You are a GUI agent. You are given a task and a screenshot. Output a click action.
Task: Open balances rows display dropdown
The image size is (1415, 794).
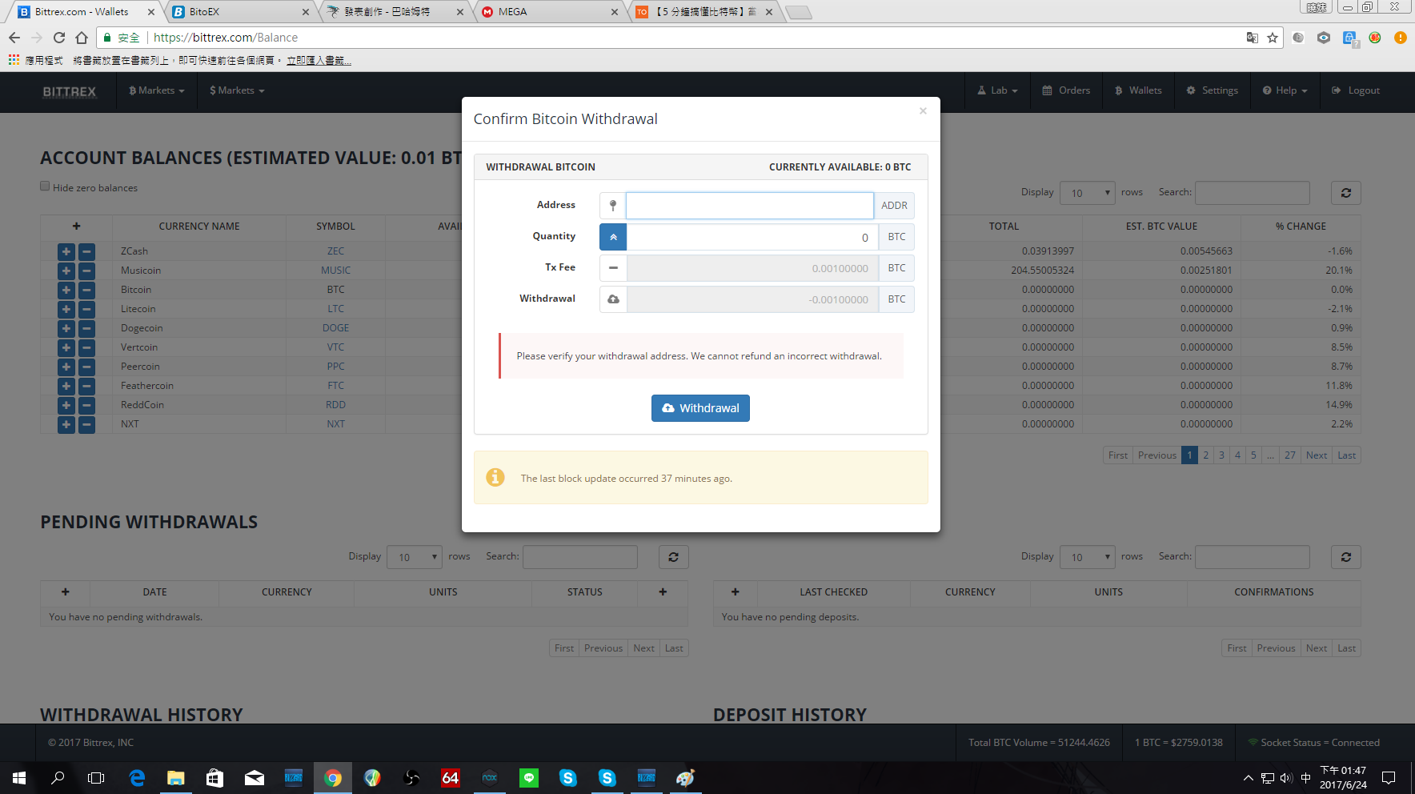[1087, 193]
